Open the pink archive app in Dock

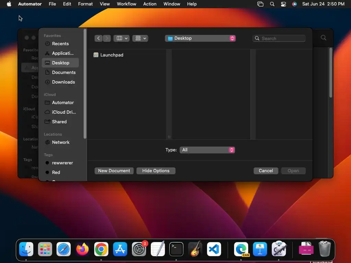[x=306, y=249]
